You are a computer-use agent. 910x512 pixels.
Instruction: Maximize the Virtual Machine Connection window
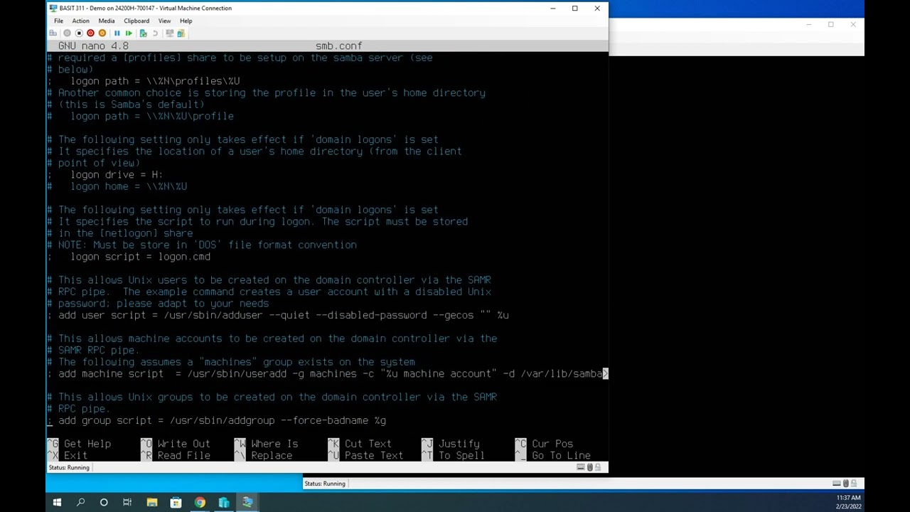click(x=575, y=8)
